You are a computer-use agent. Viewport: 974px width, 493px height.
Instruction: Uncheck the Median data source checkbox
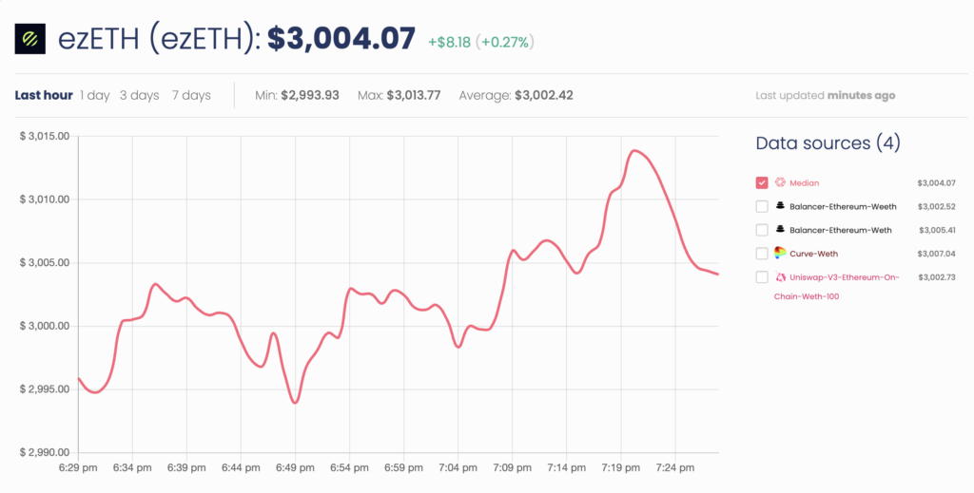pos(762,182)
